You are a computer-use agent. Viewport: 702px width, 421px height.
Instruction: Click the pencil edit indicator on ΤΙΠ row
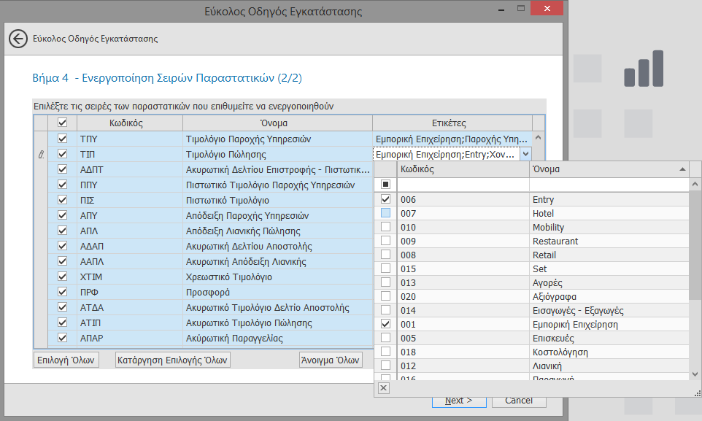pyautogui.click(x=41, y=155)
